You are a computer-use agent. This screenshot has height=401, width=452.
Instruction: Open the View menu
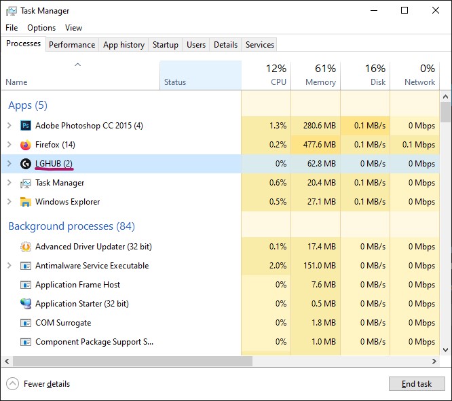point(73,28)
